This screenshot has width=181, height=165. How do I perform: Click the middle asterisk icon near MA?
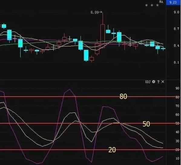tap(152, 5)
